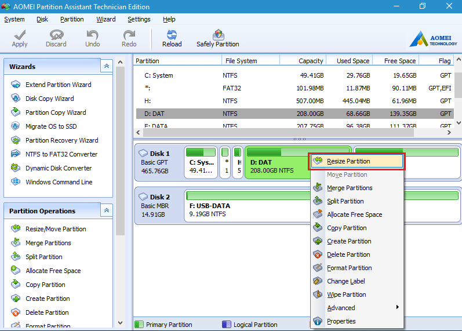Open the Disk Copy Wizard icon
This screenshot has width=462, height=331.
16,99
